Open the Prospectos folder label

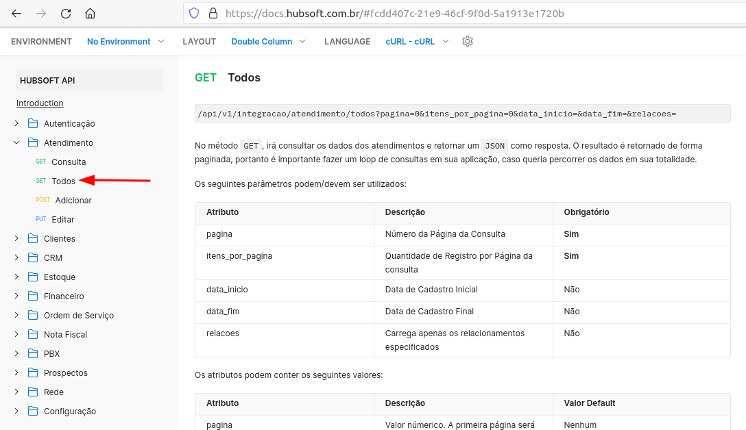coord(66,372)
